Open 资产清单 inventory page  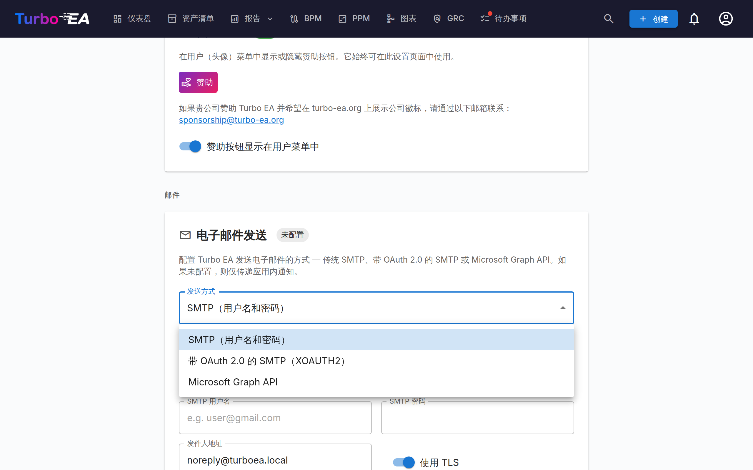[191, 19]
